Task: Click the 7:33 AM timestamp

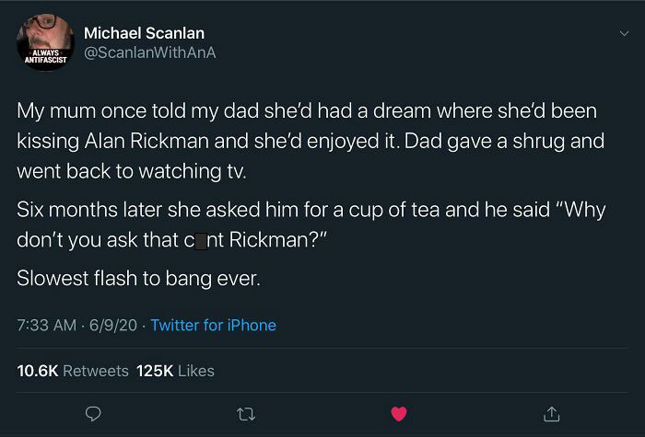Action: coord(46,325)
